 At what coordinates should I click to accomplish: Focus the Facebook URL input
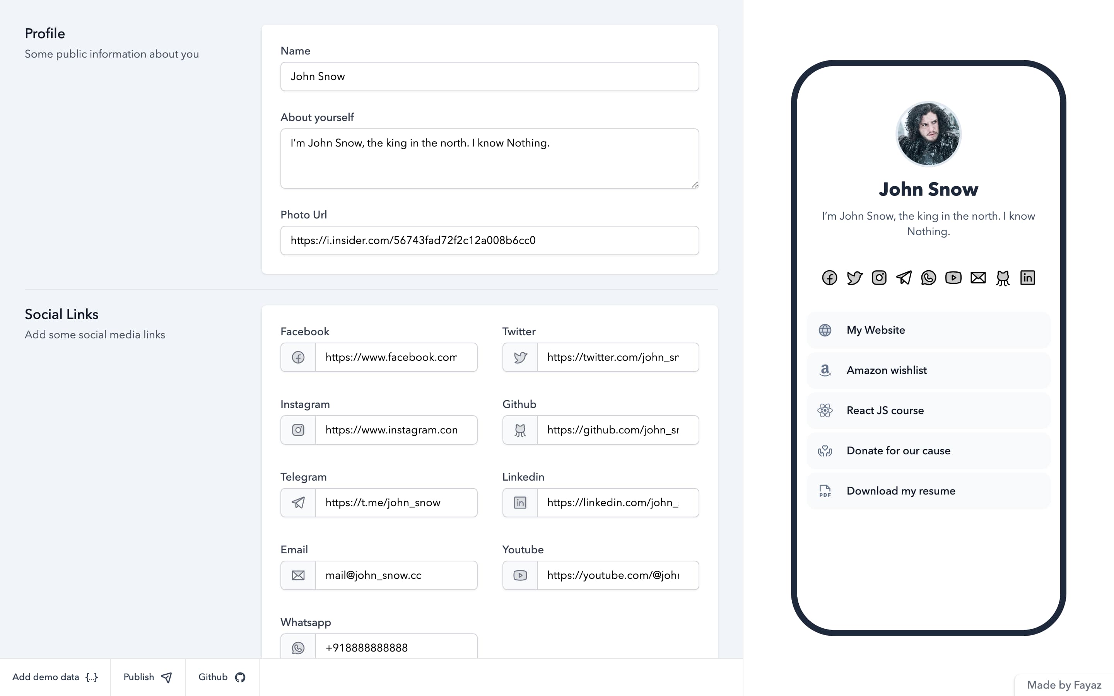pos(396,357)
